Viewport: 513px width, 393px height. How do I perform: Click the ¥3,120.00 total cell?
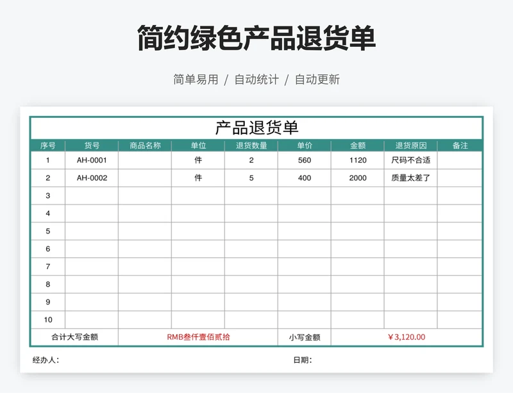pos(407,337)
